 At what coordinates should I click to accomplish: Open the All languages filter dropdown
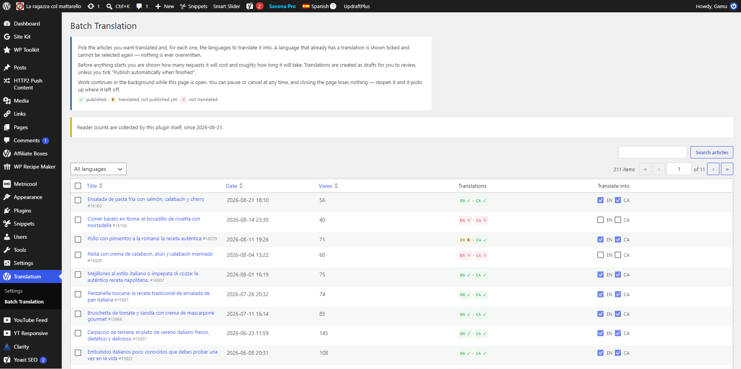coord(98,169)
